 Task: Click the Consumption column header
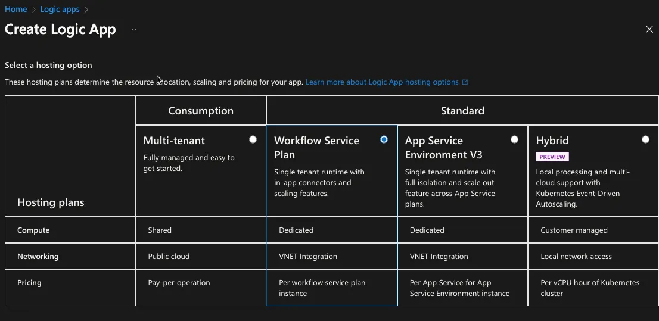[x=201, y=111]
